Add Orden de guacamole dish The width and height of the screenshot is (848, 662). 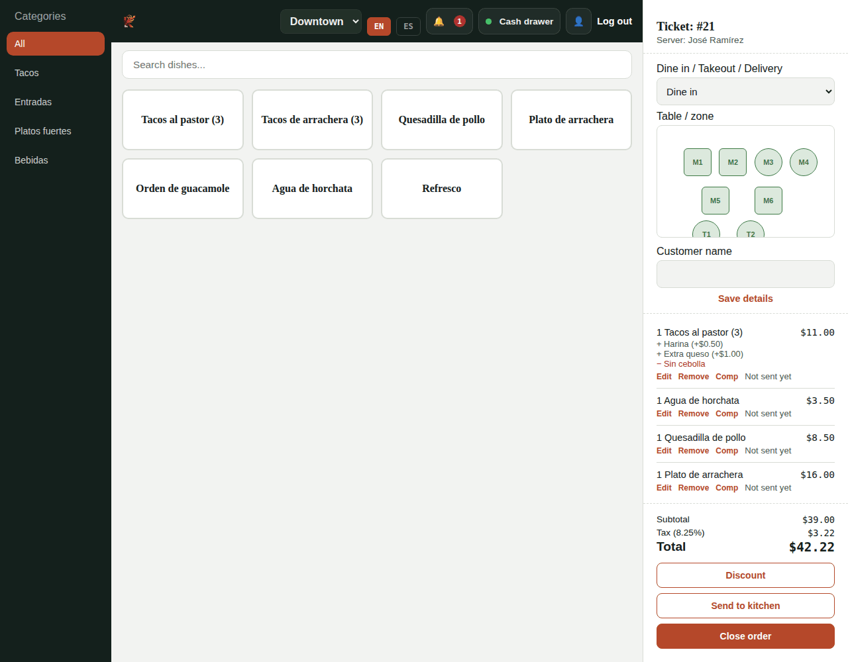[x=183, y=189]
